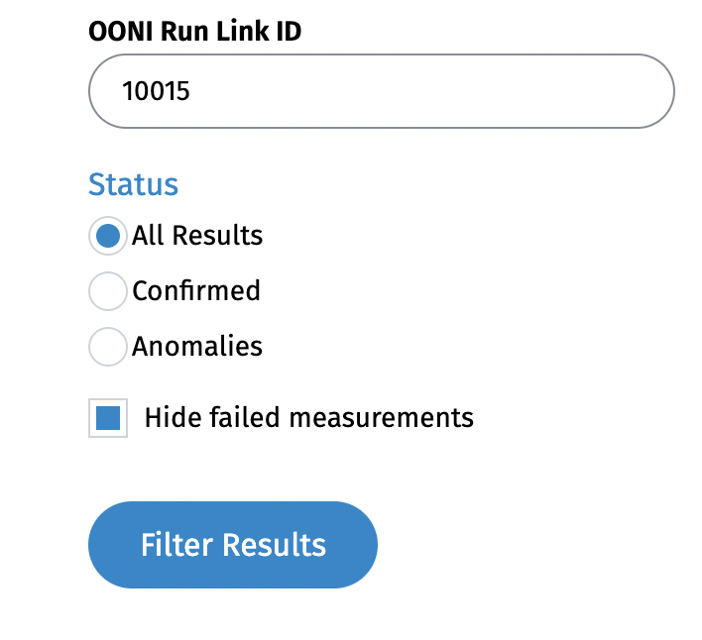
Task: Click the "OONI Run Link ID" field label
Action: coord(195,32)
